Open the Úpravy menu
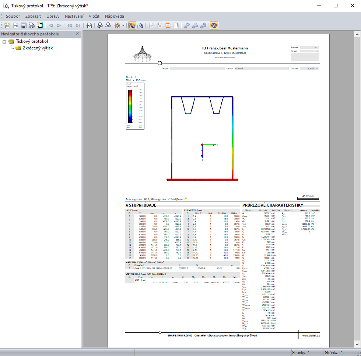The height and width of the screenshot is (356, 361). pos(53,16)
